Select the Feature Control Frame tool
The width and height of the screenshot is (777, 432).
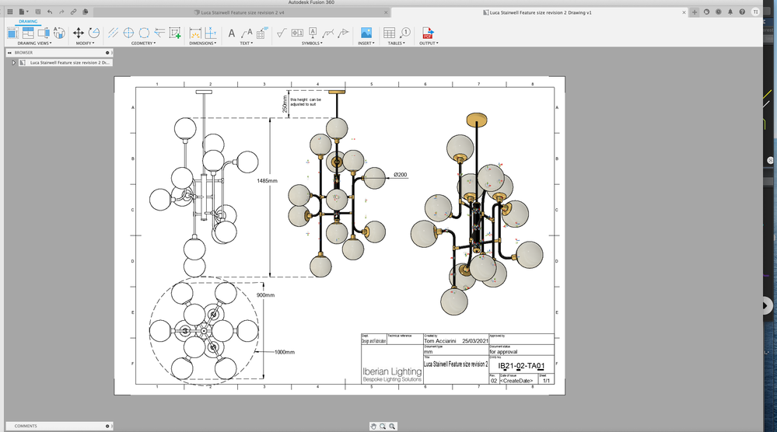[x=297, y=33]
